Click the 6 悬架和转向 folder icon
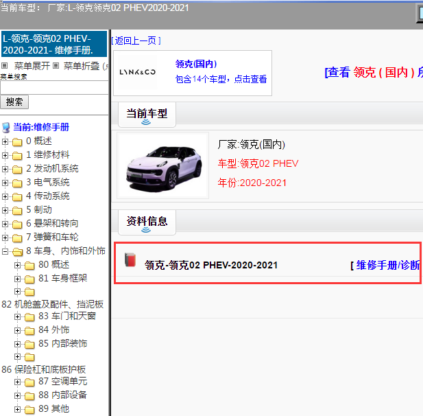 [17, 224]
